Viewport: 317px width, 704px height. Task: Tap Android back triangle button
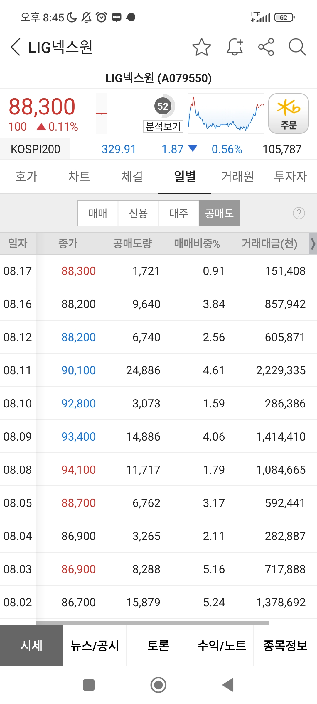[228, 685]
